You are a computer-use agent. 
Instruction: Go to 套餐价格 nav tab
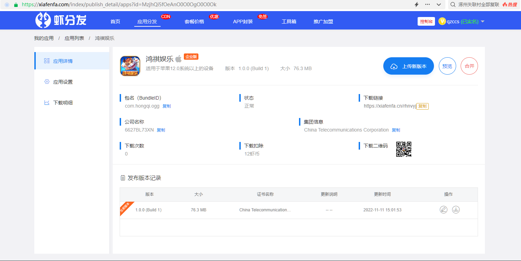coord(194,22)
